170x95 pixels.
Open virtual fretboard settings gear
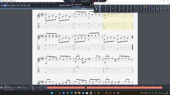[96, 9]
